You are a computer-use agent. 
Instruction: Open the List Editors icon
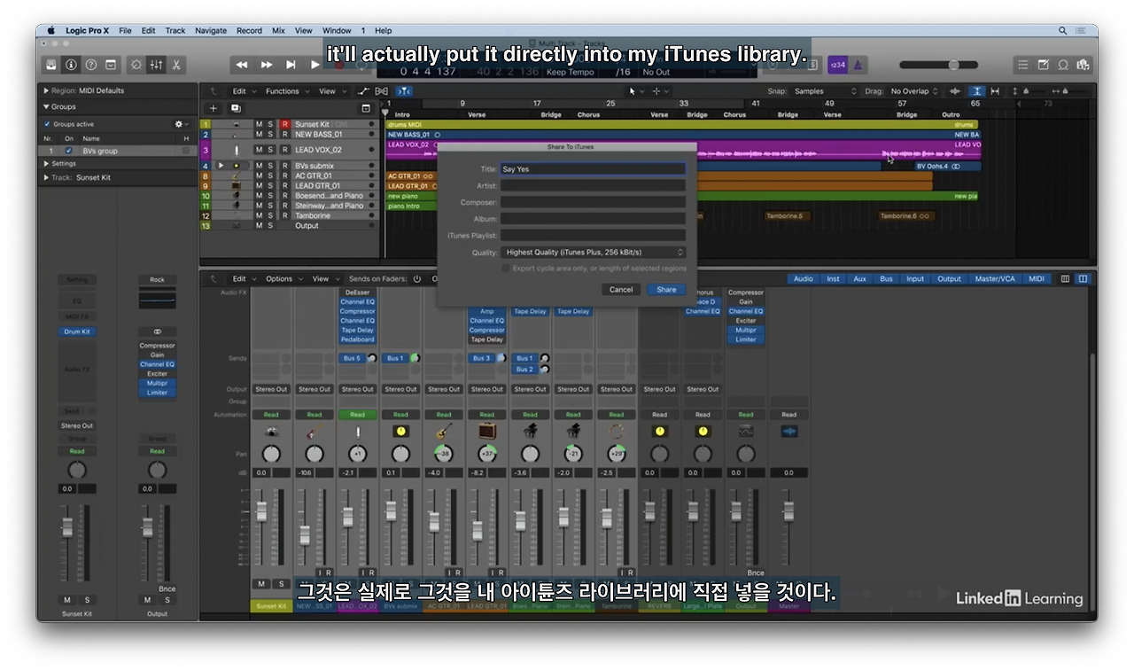pos(1023,65)
